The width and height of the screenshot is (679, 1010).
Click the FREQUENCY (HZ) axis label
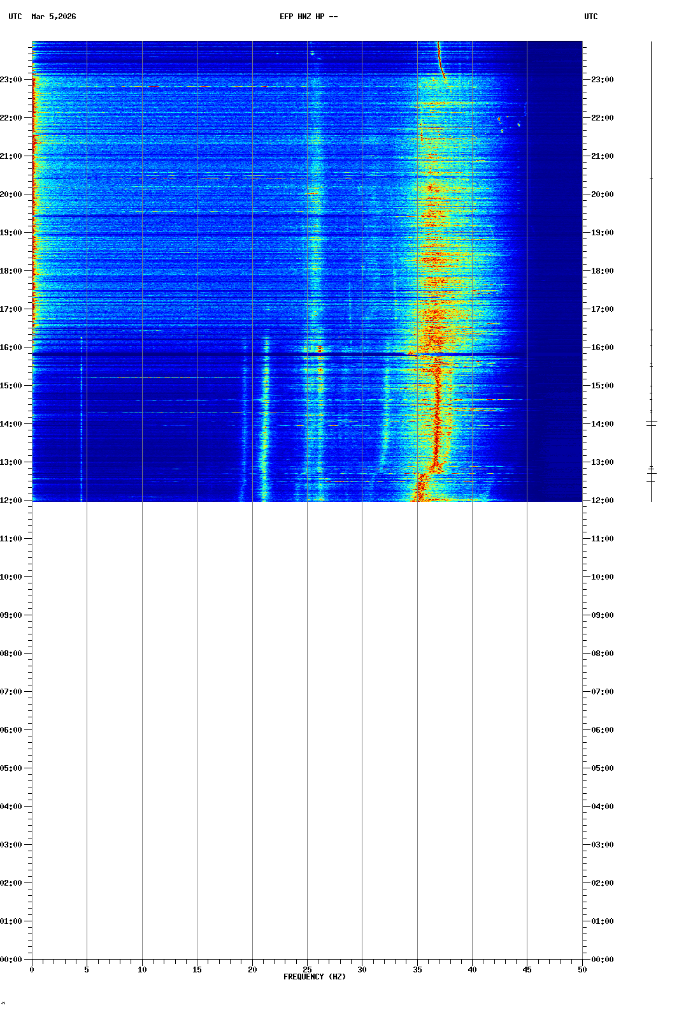(314, 977)
